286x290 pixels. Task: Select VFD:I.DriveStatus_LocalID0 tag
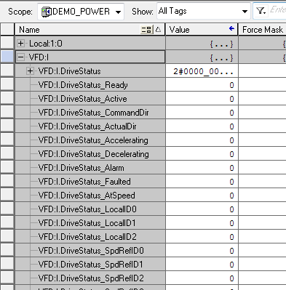click(x=87, y=209)
